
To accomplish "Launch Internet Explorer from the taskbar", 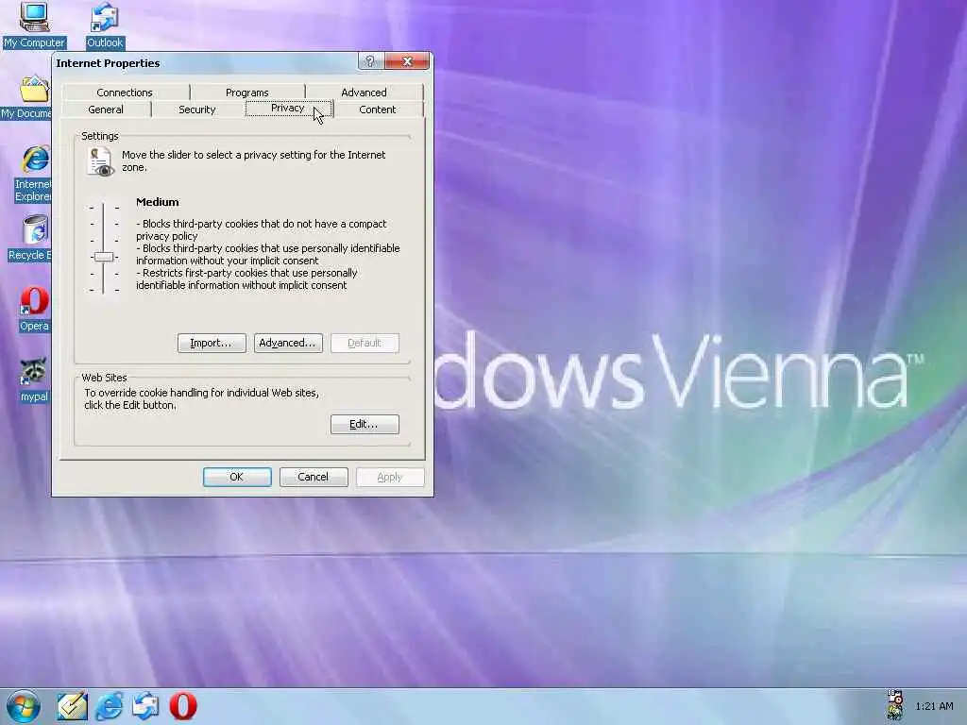I will coord(110,706).
